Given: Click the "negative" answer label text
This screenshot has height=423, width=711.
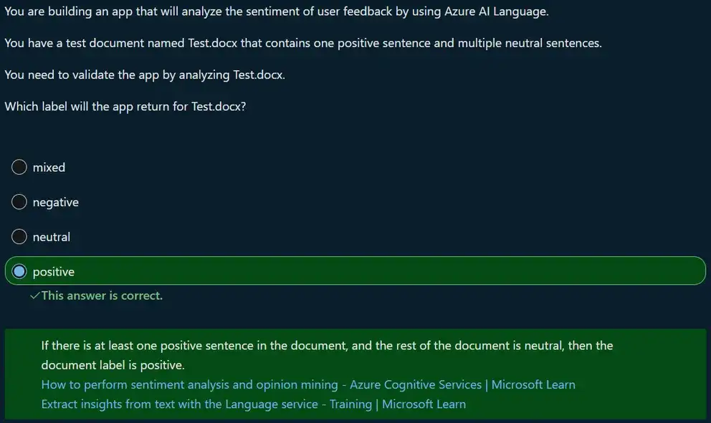Looking at the screenshot, I should click(55, 203).
